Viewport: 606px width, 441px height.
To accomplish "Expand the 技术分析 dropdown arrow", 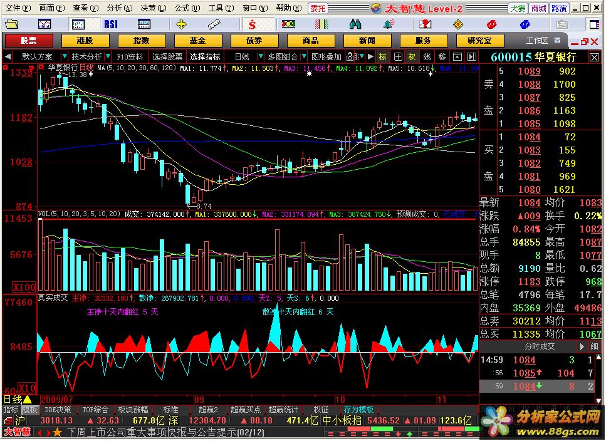I will click(x=108, y=57).
